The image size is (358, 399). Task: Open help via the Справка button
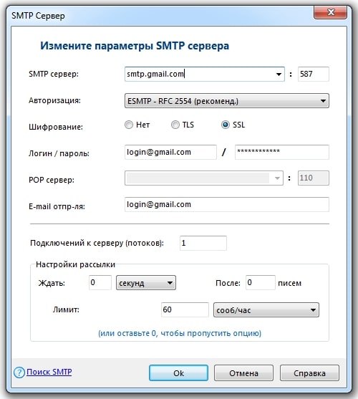pos(309,373)
